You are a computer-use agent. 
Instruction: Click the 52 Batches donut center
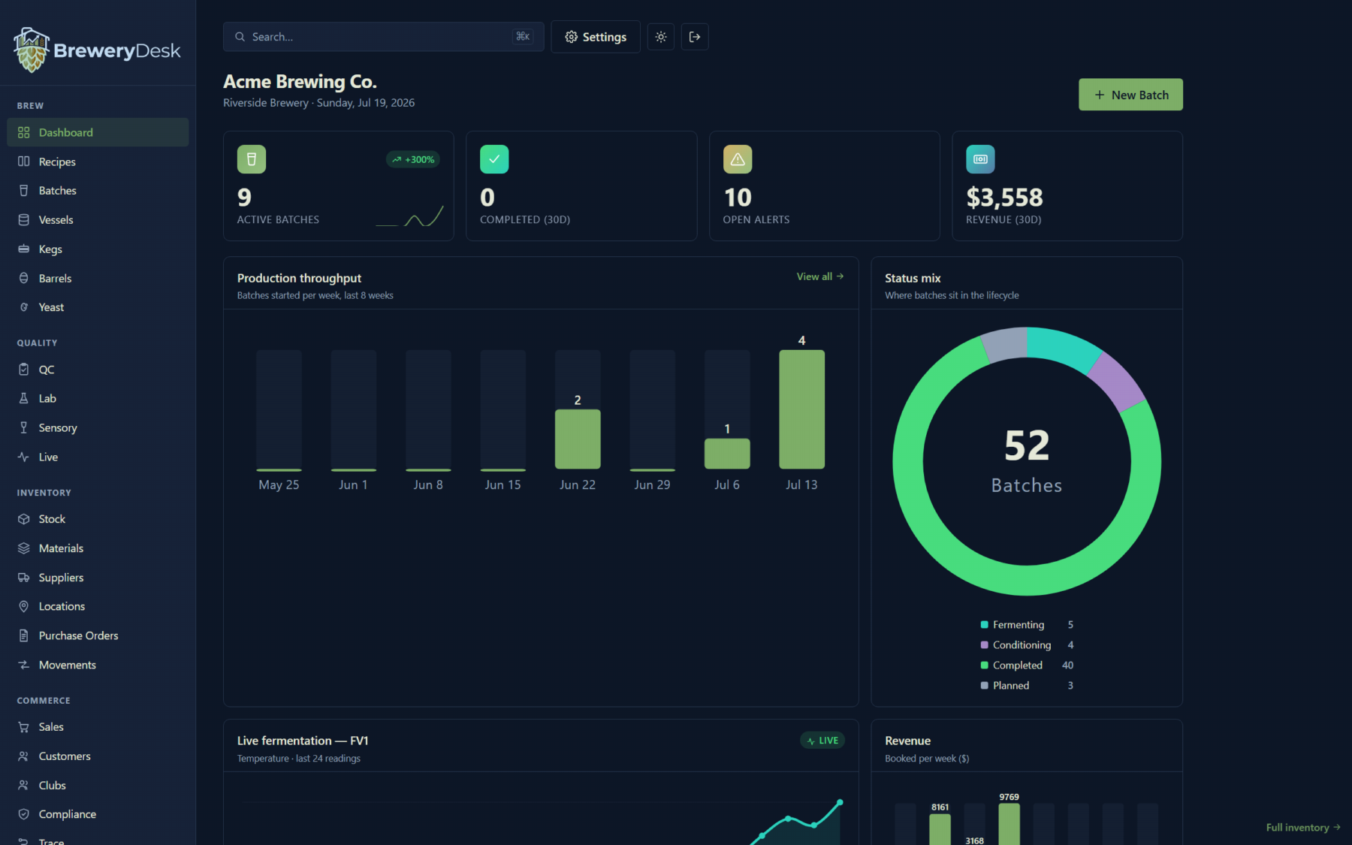pyautogui.click(x=1027, y=460)
